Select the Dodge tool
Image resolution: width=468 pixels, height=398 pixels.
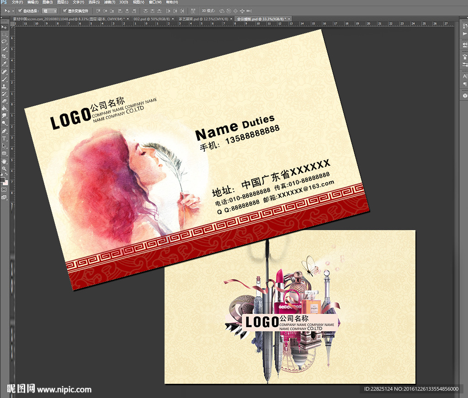[4, 123]
